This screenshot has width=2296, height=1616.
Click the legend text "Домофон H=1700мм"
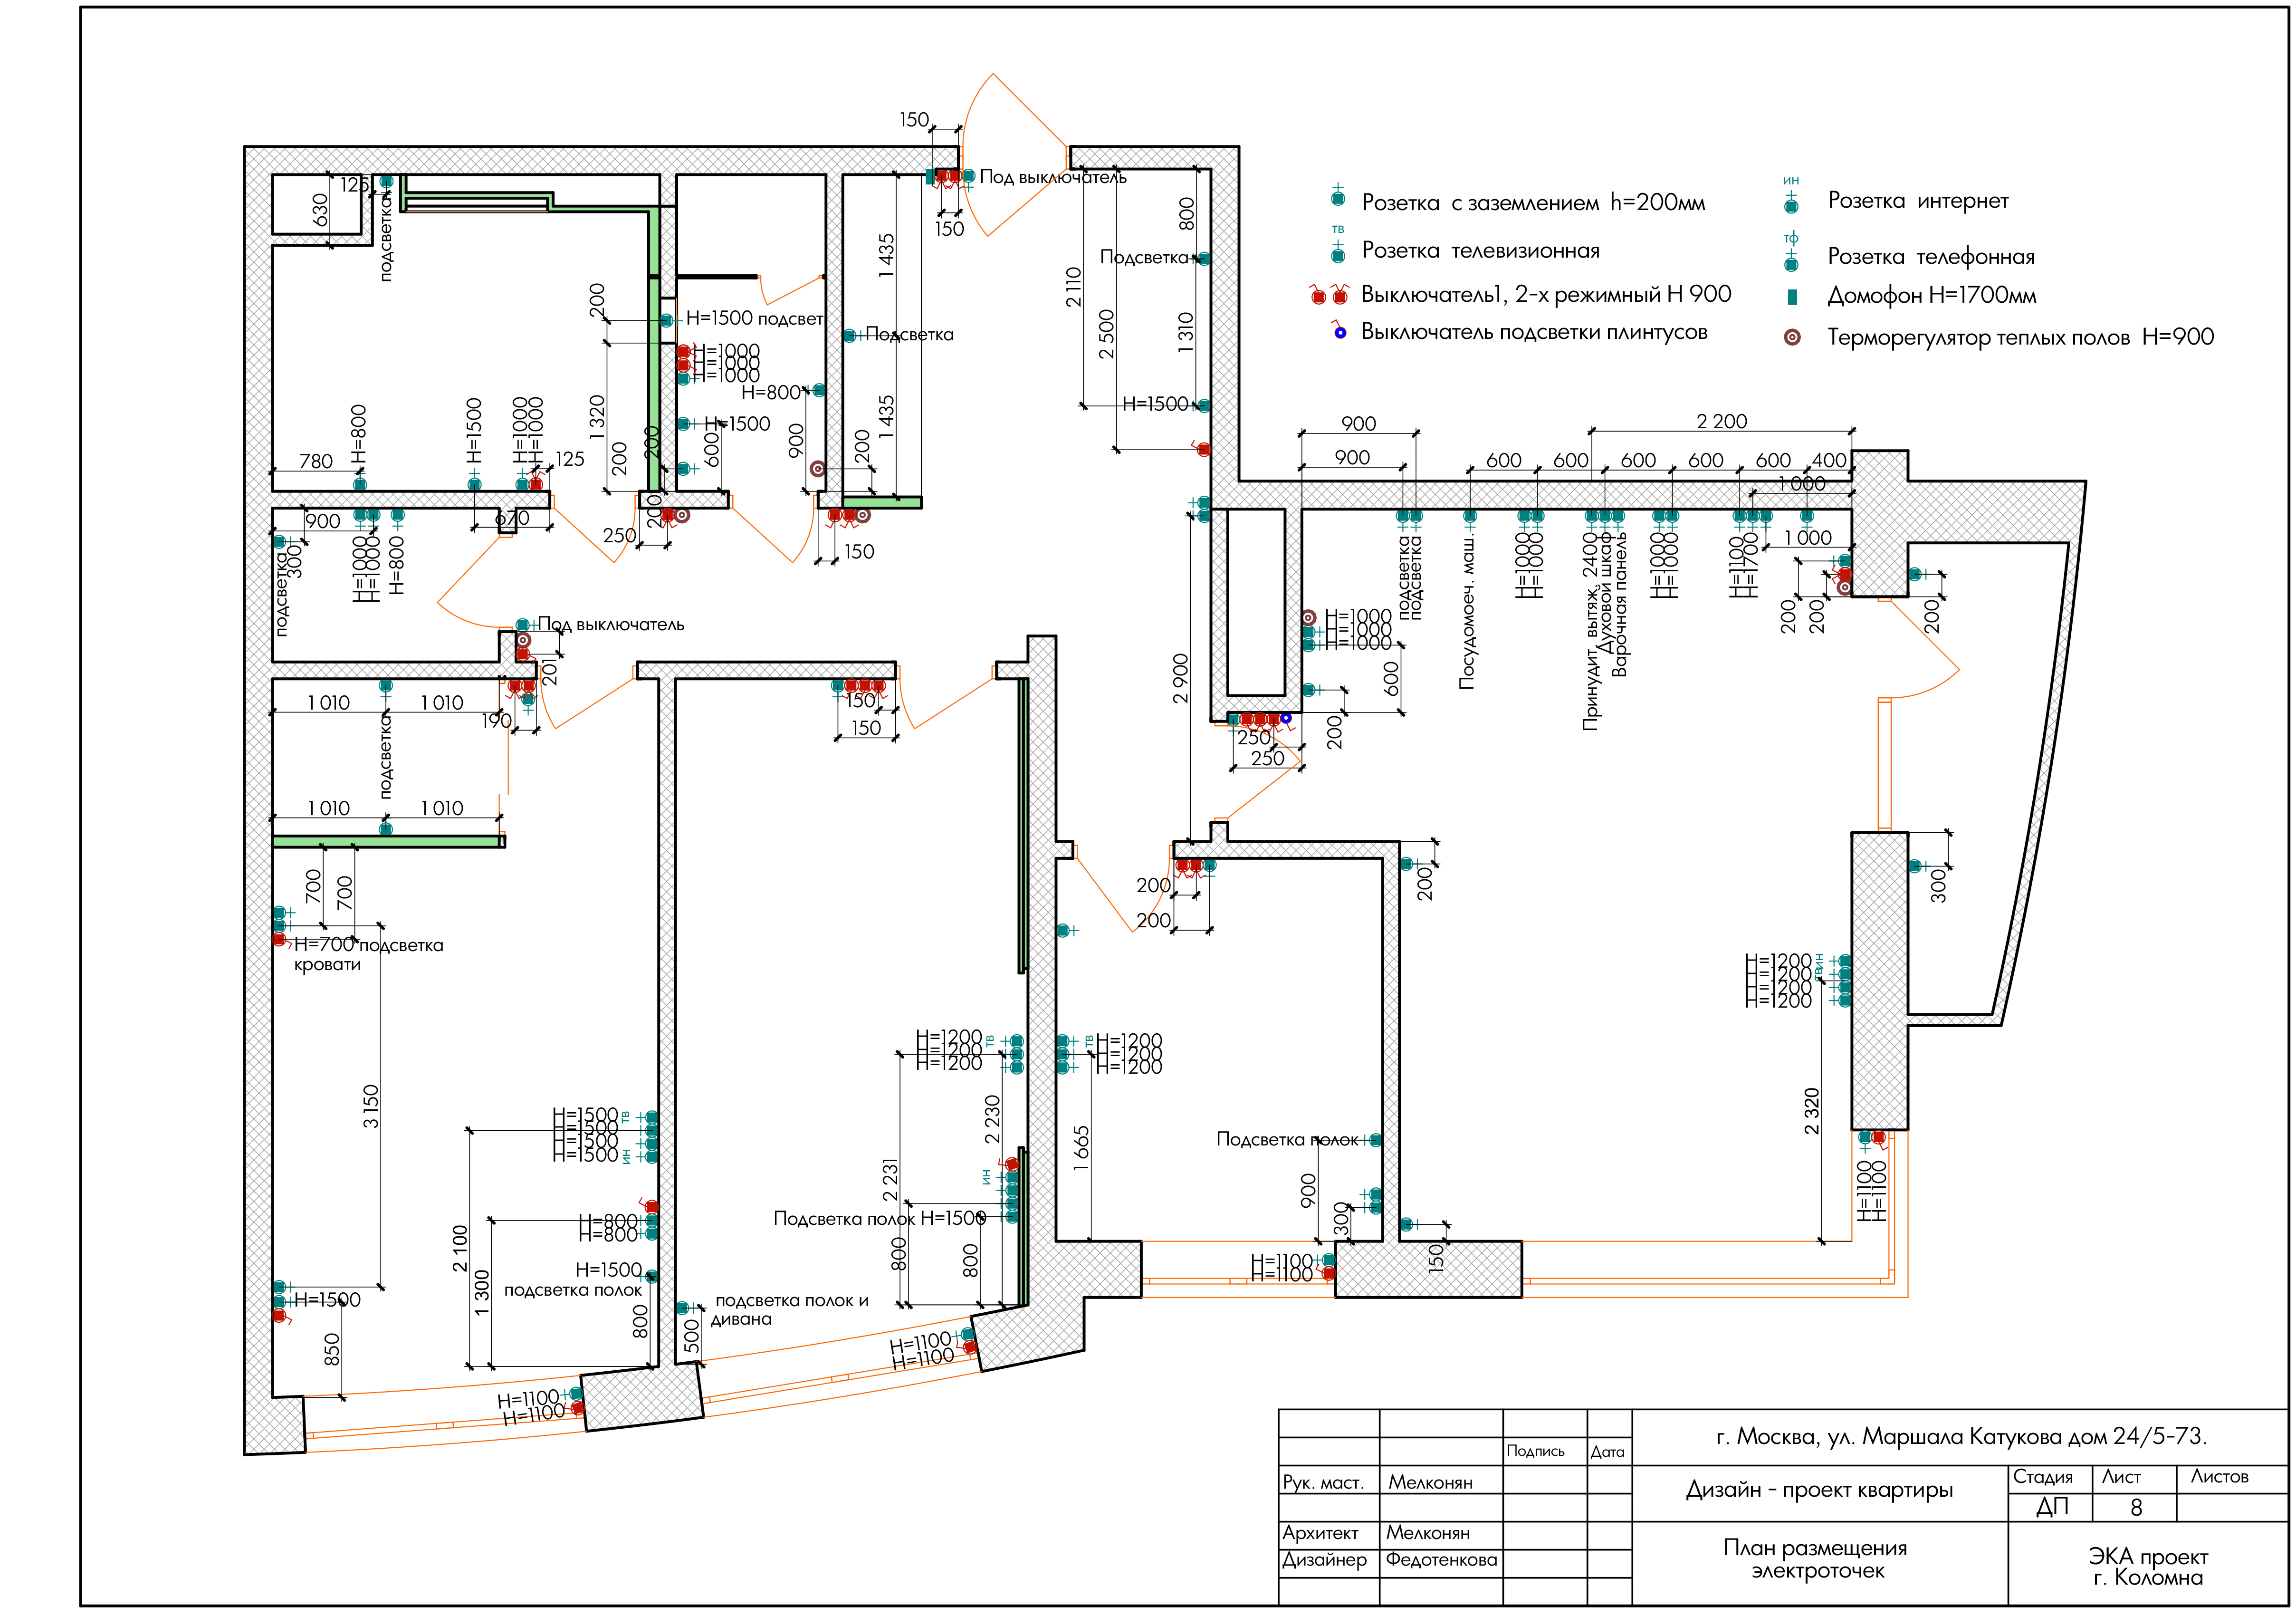pyautogui.click(x=1932, y=295)
